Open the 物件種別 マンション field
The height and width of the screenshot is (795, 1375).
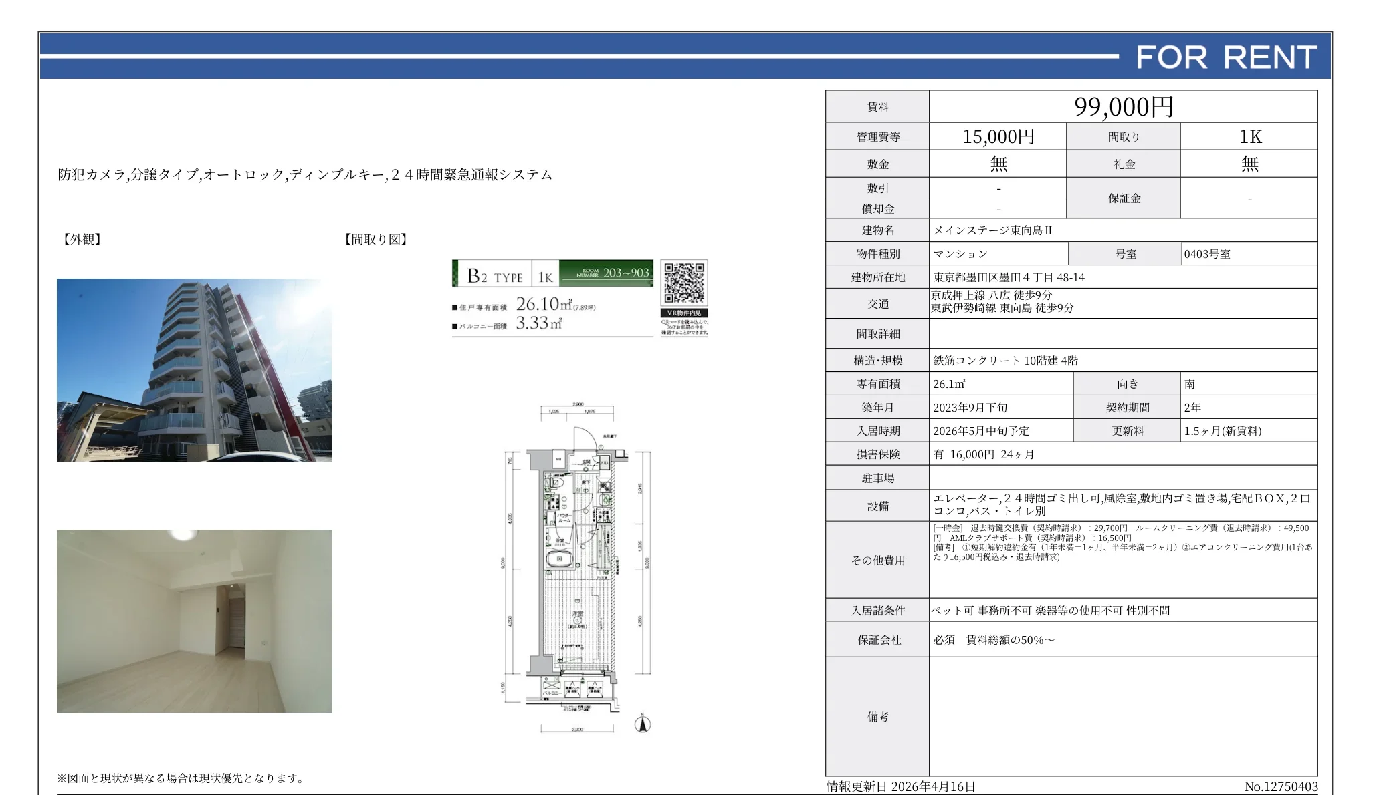pos(959,253)
